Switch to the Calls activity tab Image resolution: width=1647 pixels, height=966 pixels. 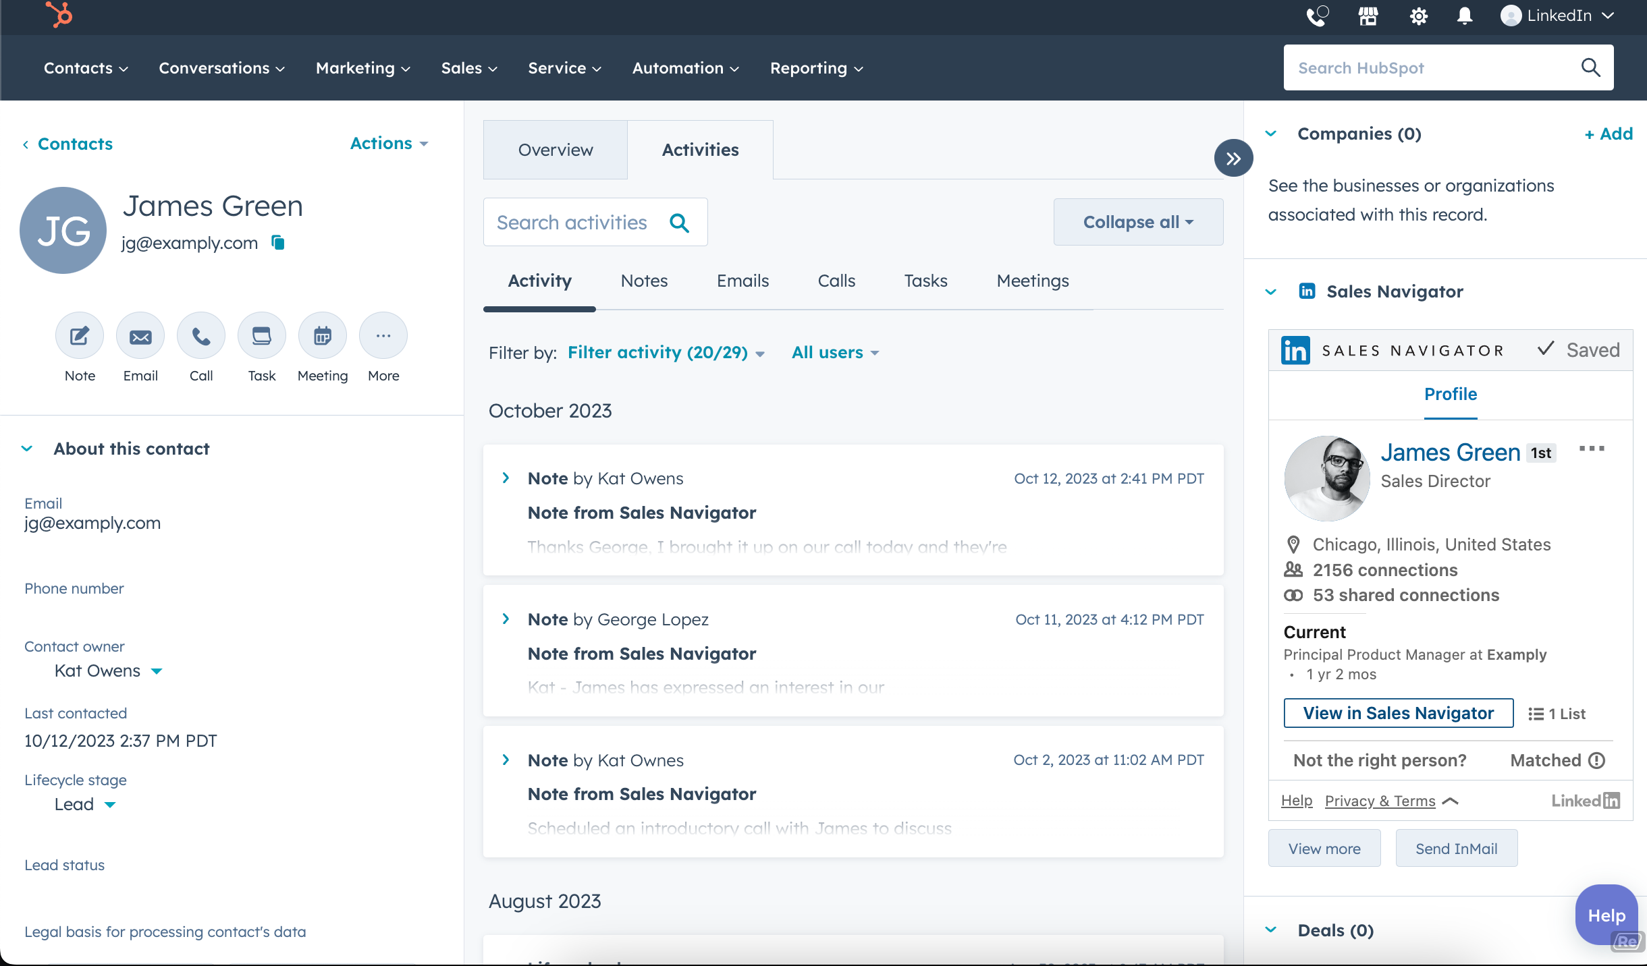pyautogui.click(x=836, y=281)
